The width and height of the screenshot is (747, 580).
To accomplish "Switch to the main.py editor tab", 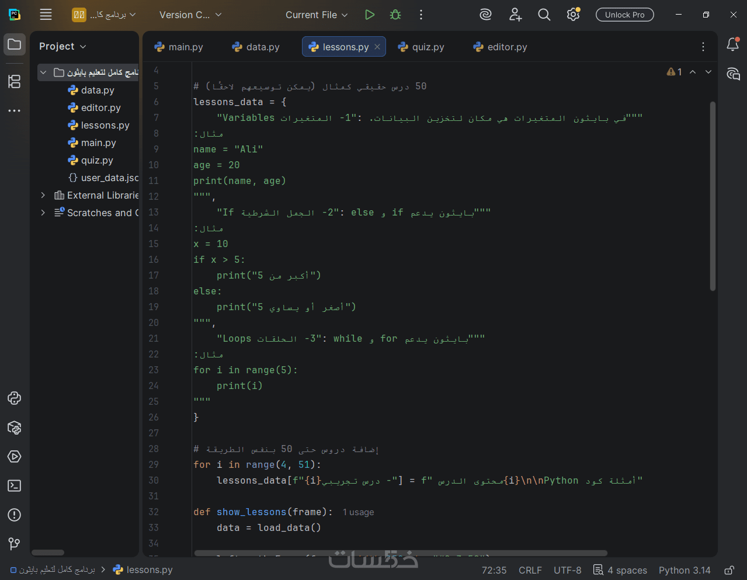I will click(179, 47).
